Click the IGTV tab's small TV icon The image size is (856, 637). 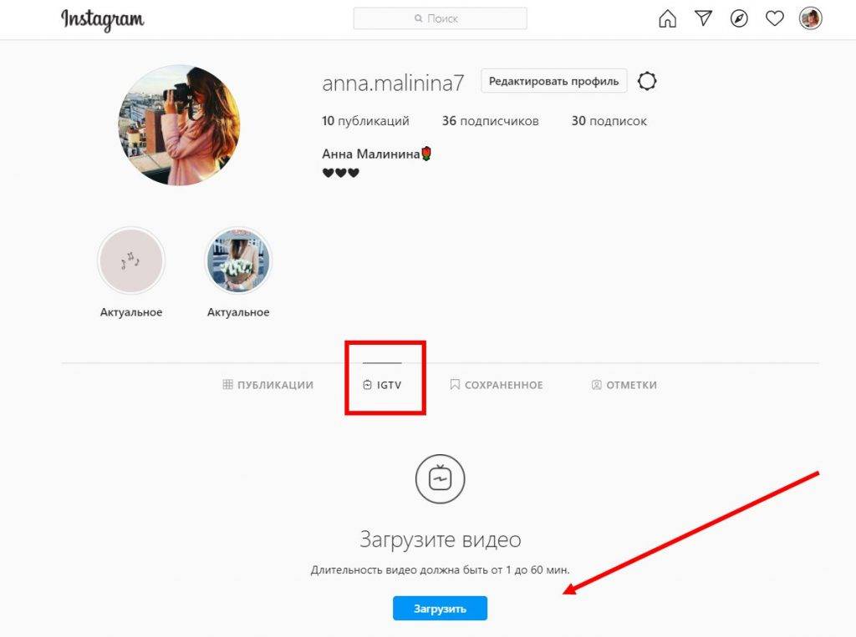[x=368, y=385]
